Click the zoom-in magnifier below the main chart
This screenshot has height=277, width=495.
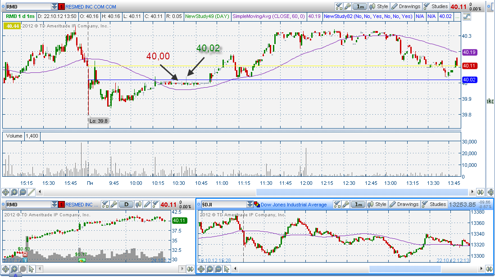14,192
